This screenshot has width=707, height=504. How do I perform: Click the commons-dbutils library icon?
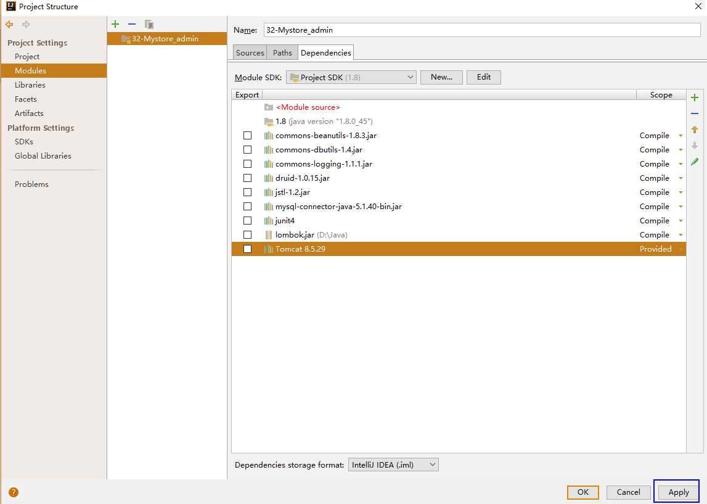[269, 150]
